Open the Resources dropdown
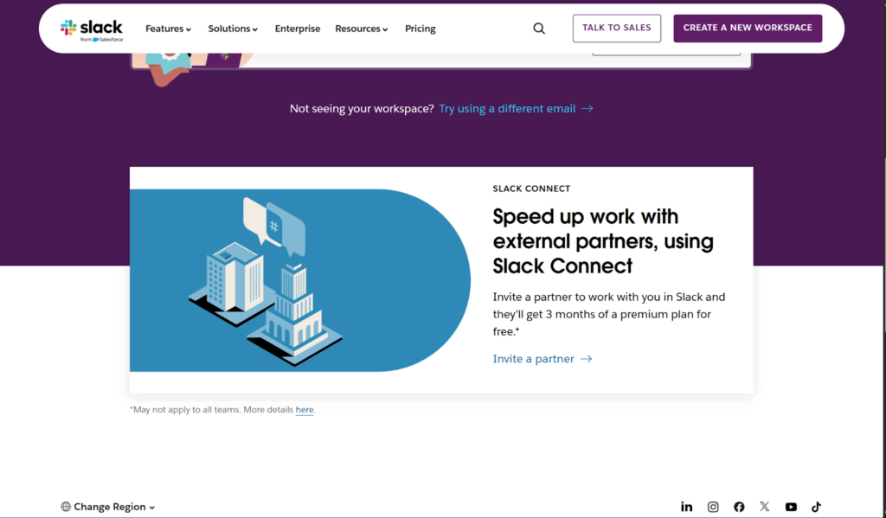The height and width of the screenshot is (518, 886). coord(361,29)
